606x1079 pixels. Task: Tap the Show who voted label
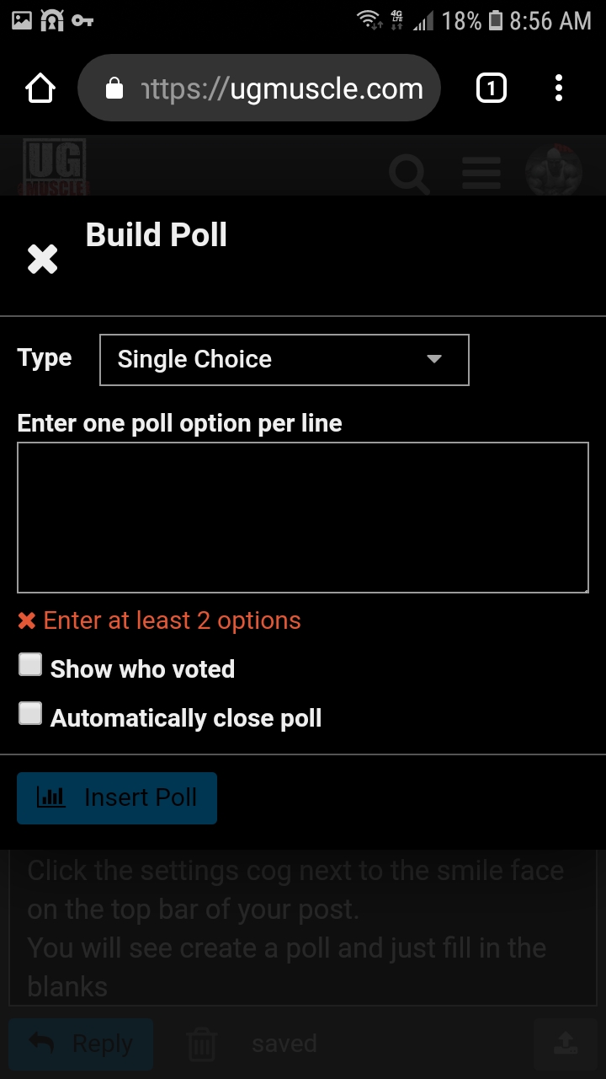(142, 669)
